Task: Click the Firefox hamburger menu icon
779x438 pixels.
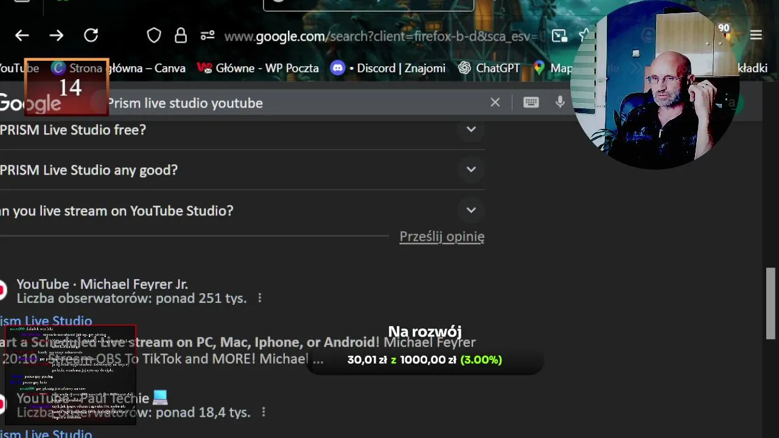Action: coord(756,35)
